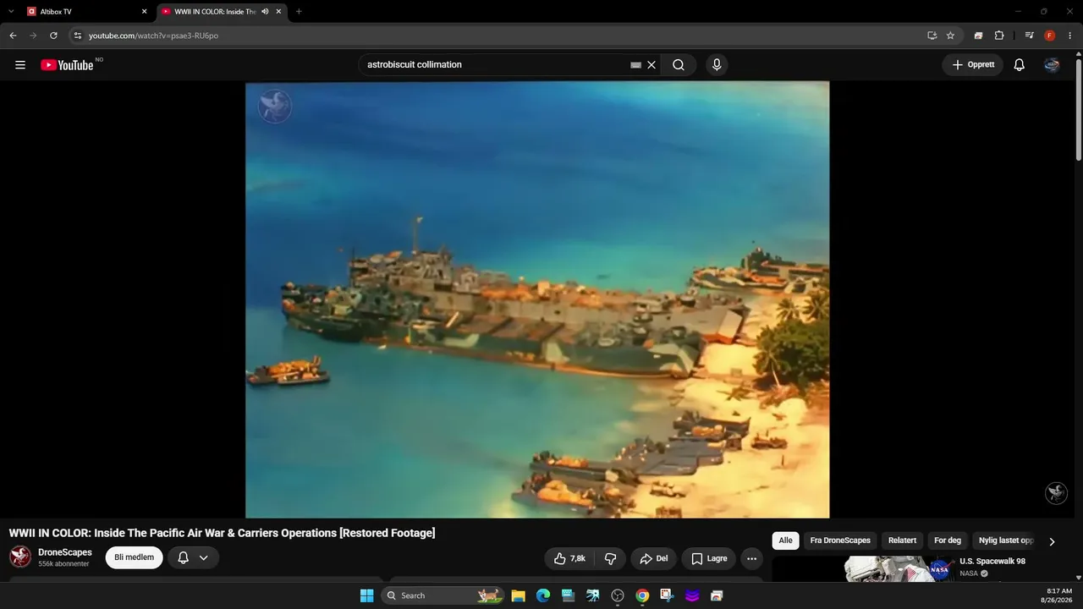View site information next to URL

click(77, 36)
